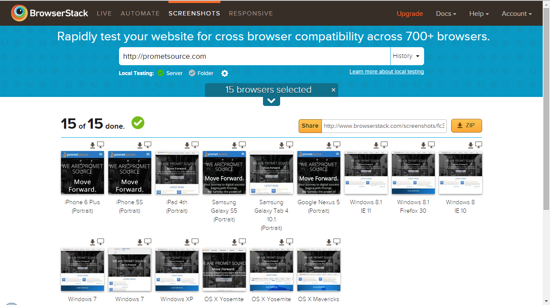This screenshot has width=550, height=305.
Task: Open Galaxy Tab 4 10.1 monitor icon
Action: 290,145
